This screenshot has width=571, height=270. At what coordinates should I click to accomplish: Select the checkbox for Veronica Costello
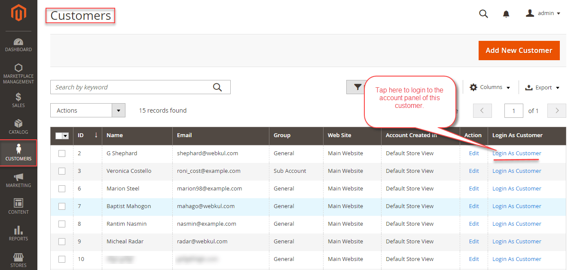coord(62,171)
